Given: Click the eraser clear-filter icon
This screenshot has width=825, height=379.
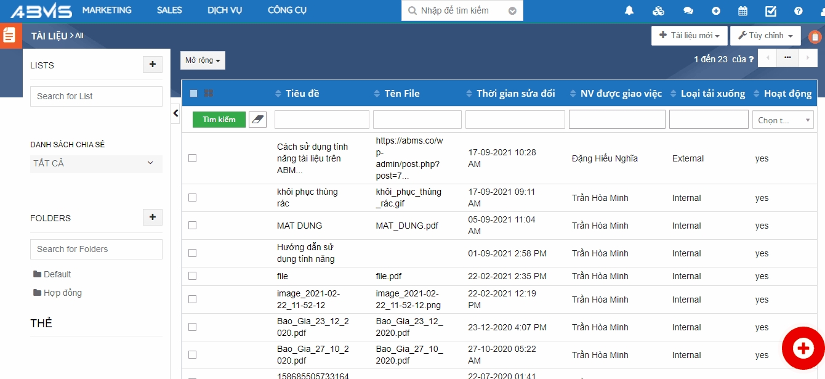Looking at the screenshot, I should [257, 120].
